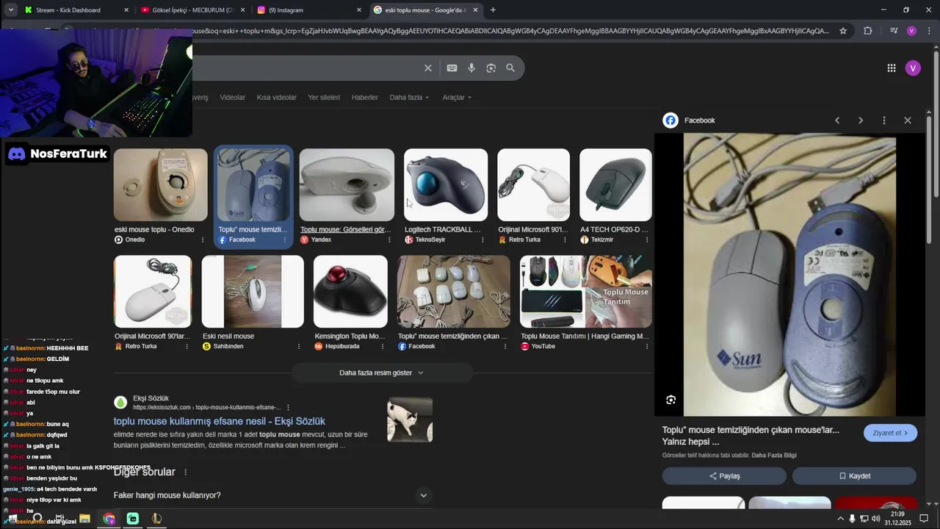Clear the Google search box with X
Screen dimensions: 940x529
click(x=428, y=68)
